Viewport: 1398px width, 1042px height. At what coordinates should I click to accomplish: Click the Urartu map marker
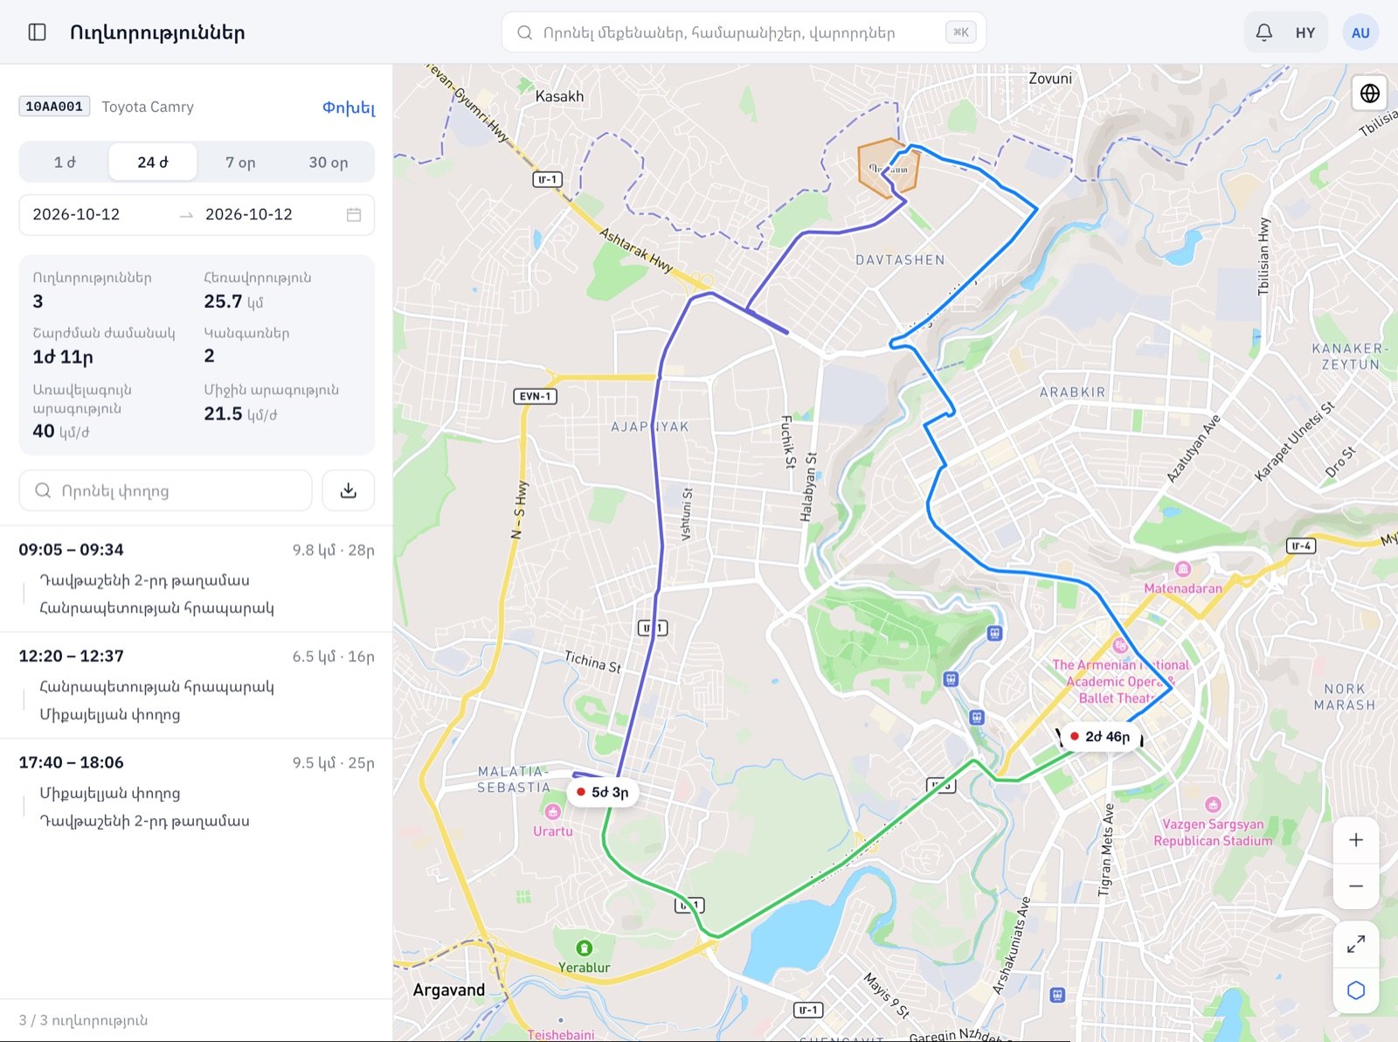(552, 812)
